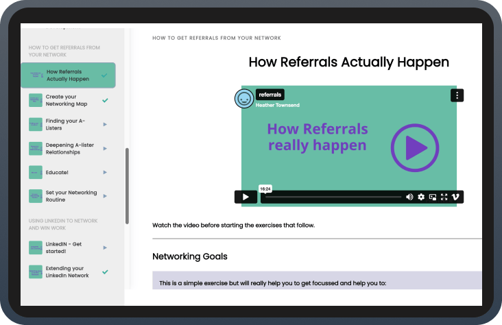Click the Vimeo logo icon
The width and height of the screenshot is (502, 325).
(x=455, y=197)
